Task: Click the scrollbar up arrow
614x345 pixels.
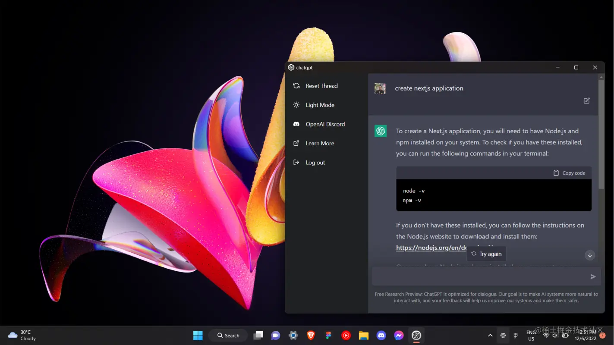Action: [601, 77]
